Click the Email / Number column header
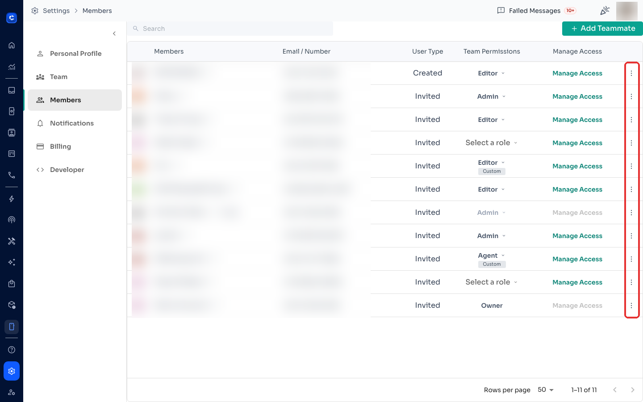The image size is (643, 402). [306, 51]
